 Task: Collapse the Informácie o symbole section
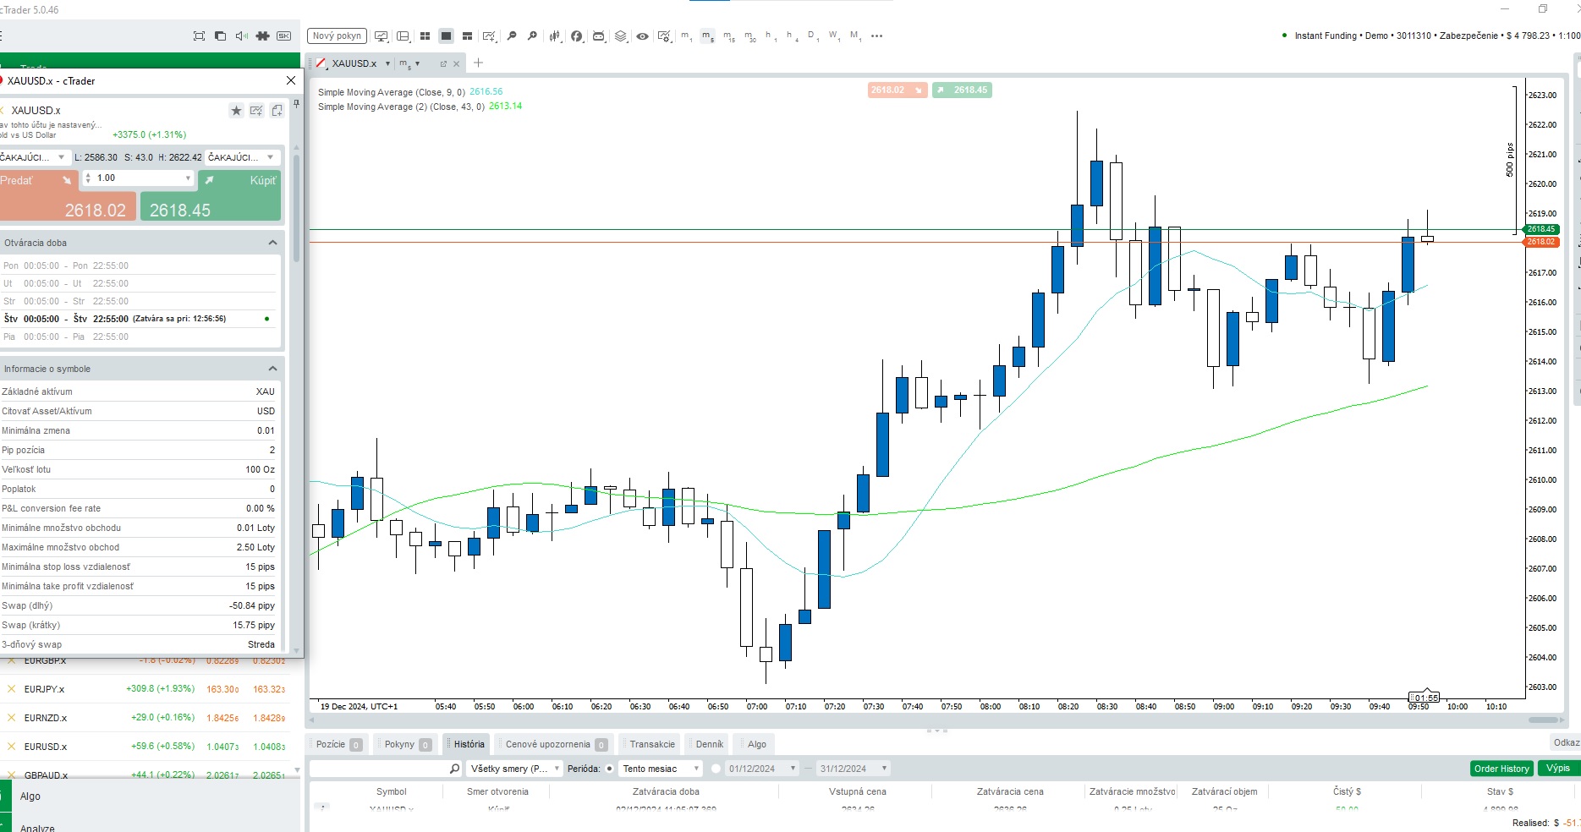pyautogui.click(x=272, y=369)
